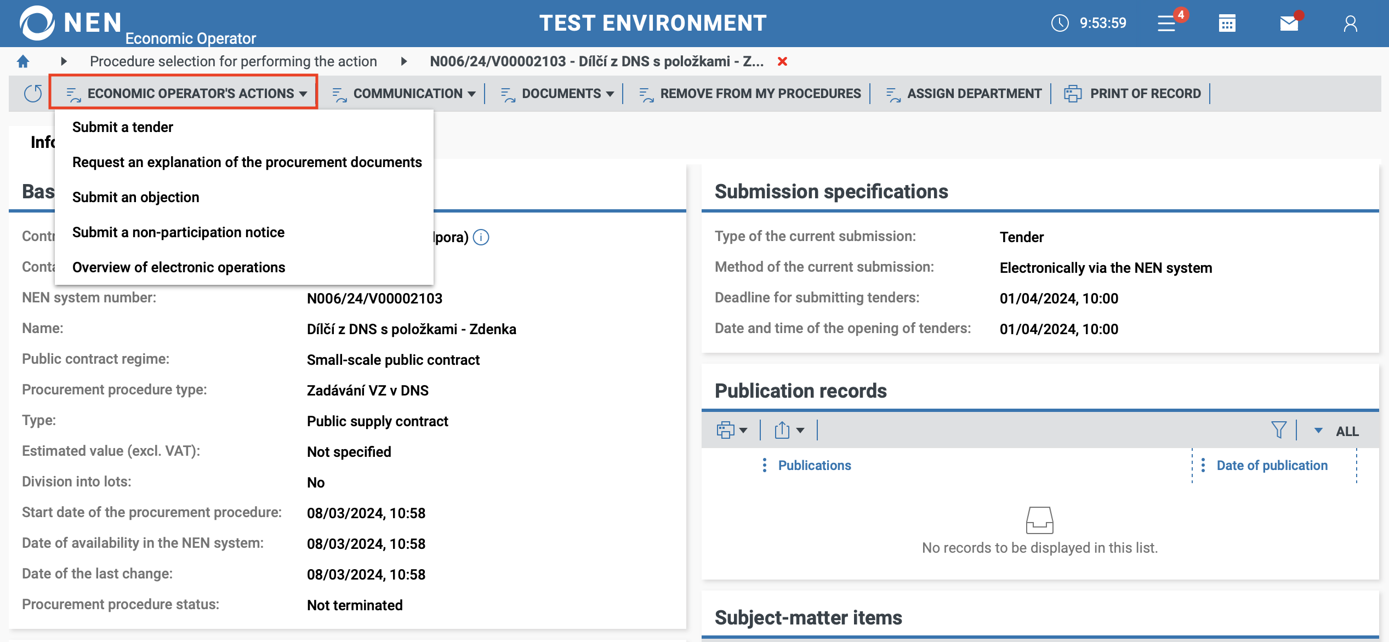Viewport: 1389px width, 642px height.
Task: Click the filter funnel icon in Publication records
Action: [x=1278, y=430]
